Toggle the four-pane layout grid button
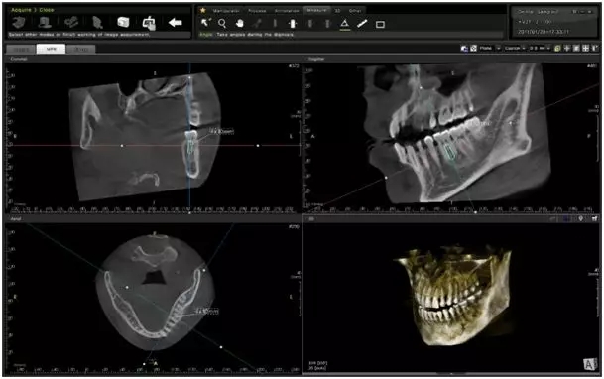The width and height of the screenshot is (604, 379). [585, 49]
